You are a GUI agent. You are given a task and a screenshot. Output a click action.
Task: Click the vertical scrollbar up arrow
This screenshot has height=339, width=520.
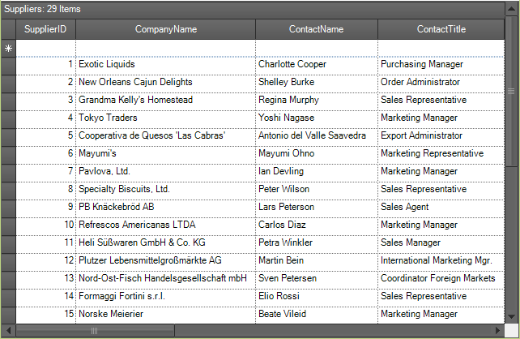pyautogui.click(x=511, y=9)
